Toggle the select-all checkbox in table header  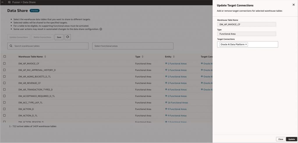click(5, 57)
